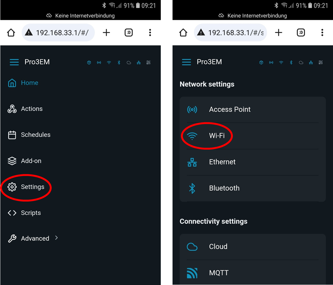
Task: Click the Scripts code icon
Action: click(x=12, y=213)
